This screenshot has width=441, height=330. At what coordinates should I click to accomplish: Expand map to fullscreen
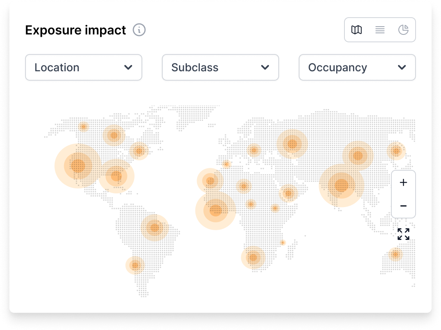point(403,234)
